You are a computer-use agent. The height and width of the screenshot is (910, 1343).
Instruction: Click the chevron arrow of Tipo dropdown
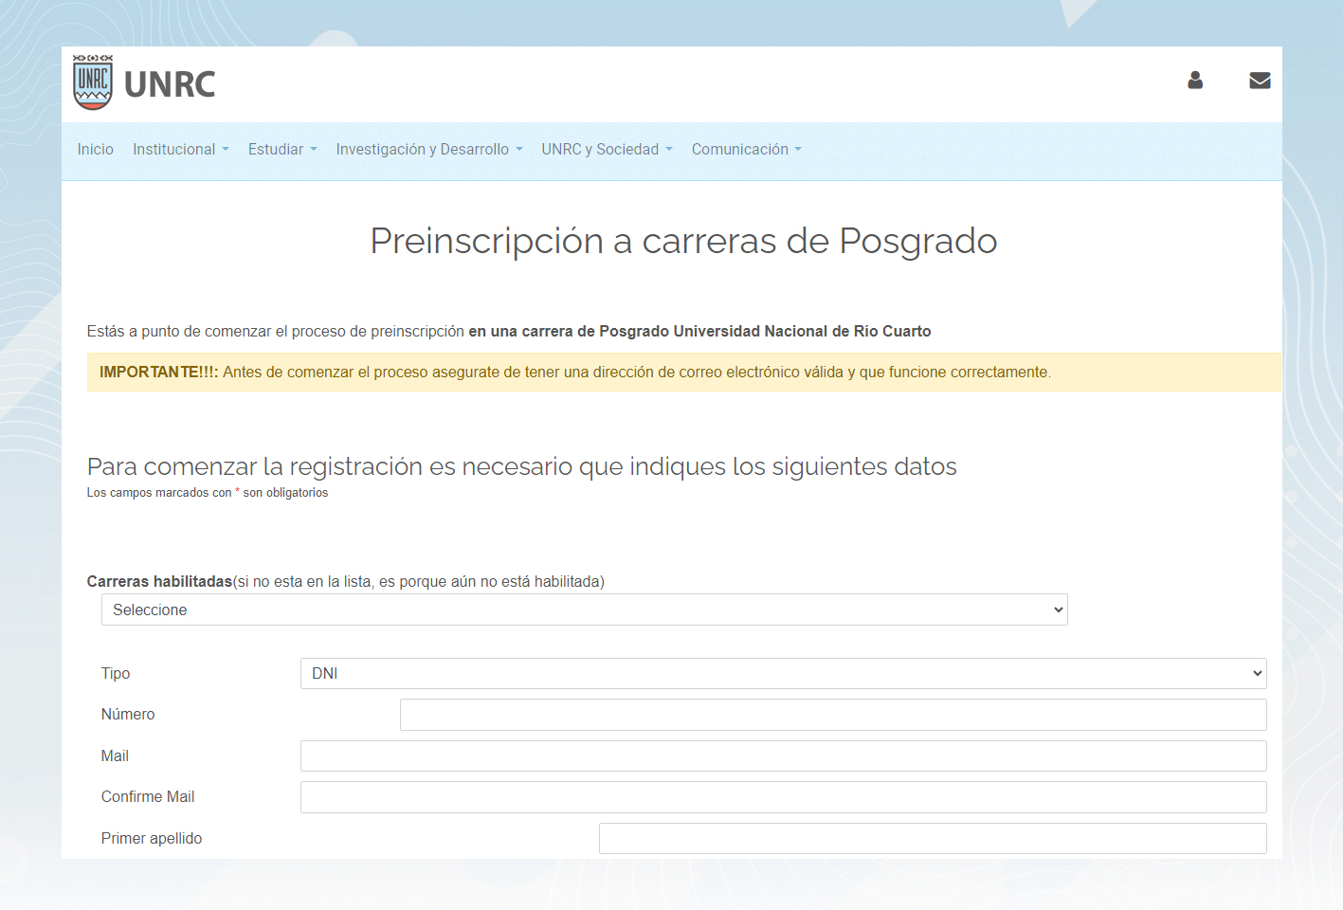coord(1257,673)
